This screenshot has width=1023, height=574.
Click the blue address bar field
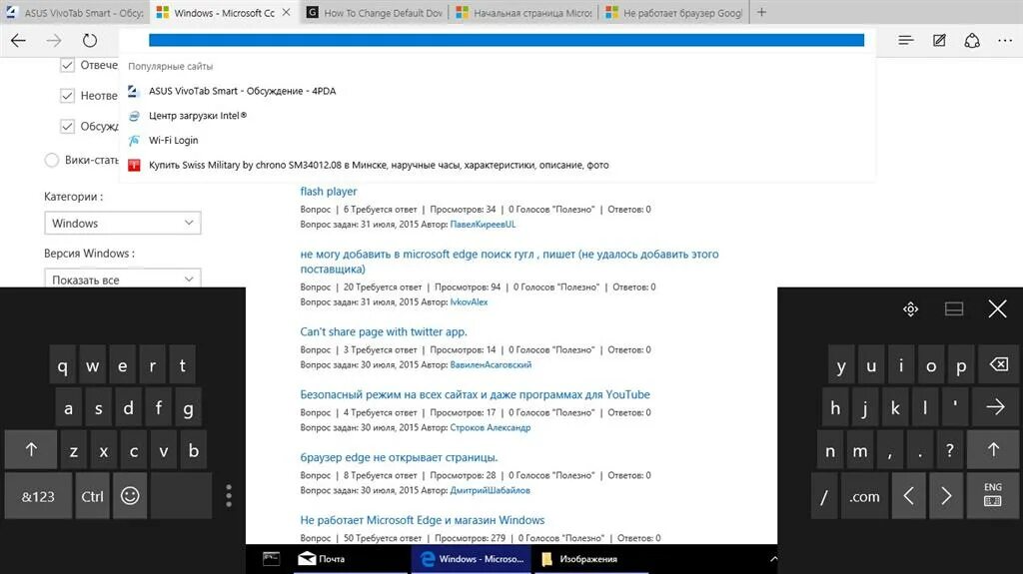pos(507,41)
